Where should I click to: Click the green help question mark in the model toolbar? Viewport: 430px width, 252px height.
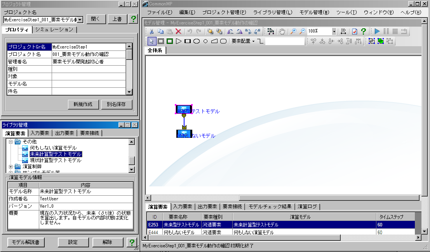[x=363, y=31]
